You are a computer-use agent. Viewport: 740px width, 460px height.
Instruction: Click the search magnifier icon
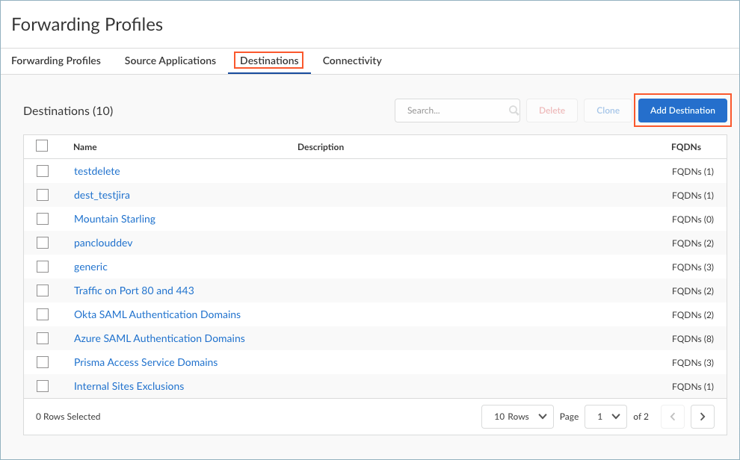[514, 111]
